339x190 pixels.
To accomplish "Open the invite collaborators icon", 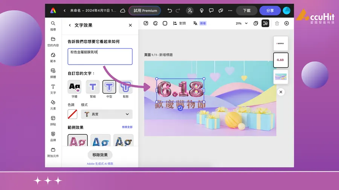I will click(190, 11).
